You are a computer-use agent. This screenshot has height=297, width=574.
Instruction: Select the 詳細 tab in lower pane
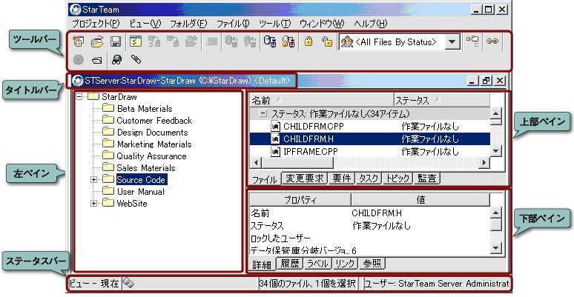pyautogui.click(x=262, y=264)
